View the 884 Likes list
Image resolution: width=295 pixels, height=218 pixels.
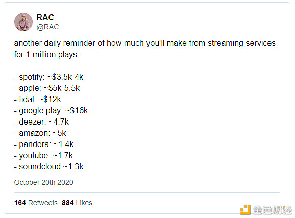[77, 203]
